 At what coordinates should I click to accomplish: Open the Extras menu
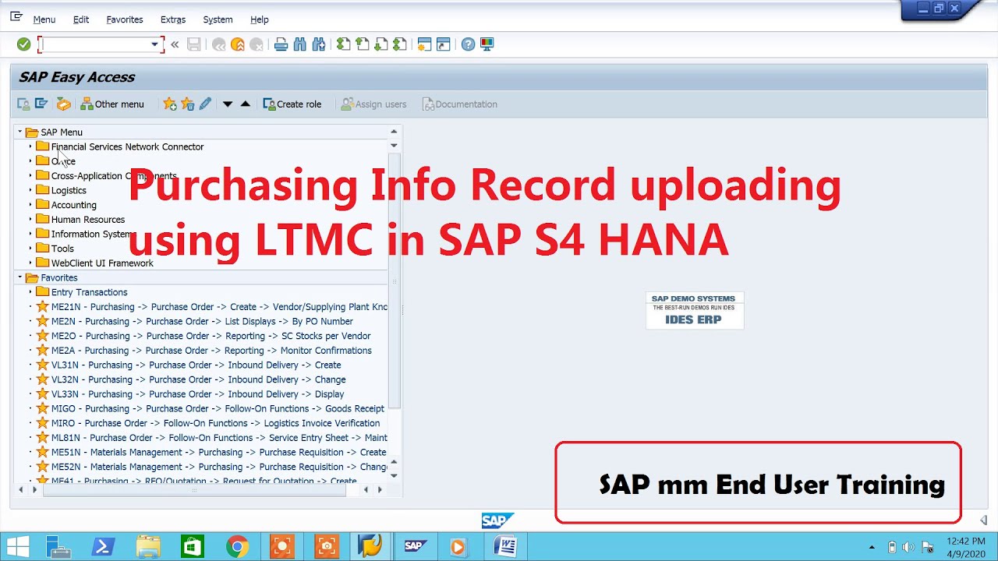click(173, 19)
